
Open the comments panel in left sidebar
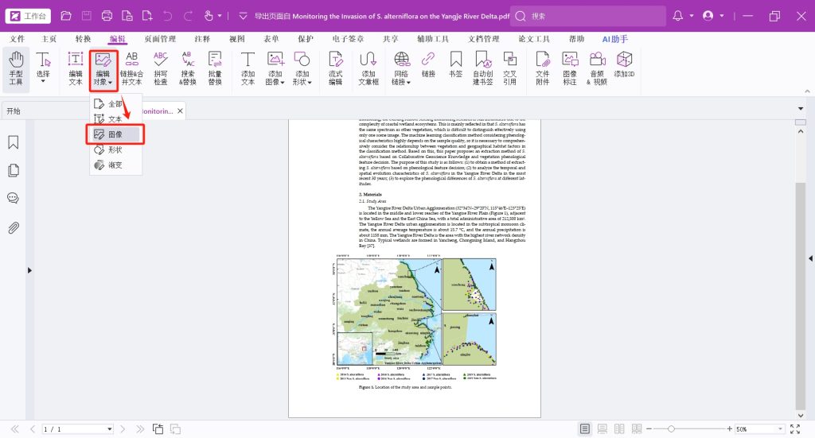[14, 199]
